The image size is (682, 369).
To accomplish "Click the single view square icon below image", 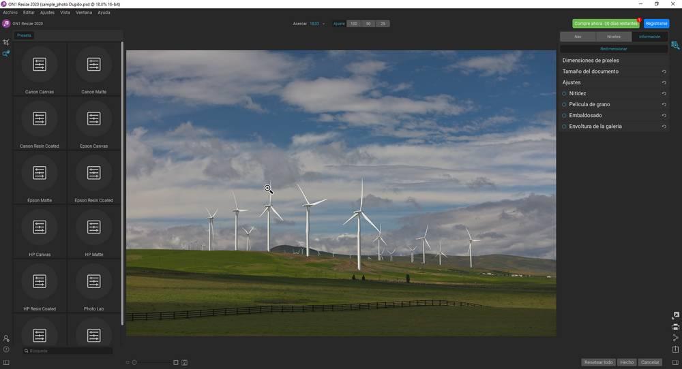I will click(x=176, y=362).
